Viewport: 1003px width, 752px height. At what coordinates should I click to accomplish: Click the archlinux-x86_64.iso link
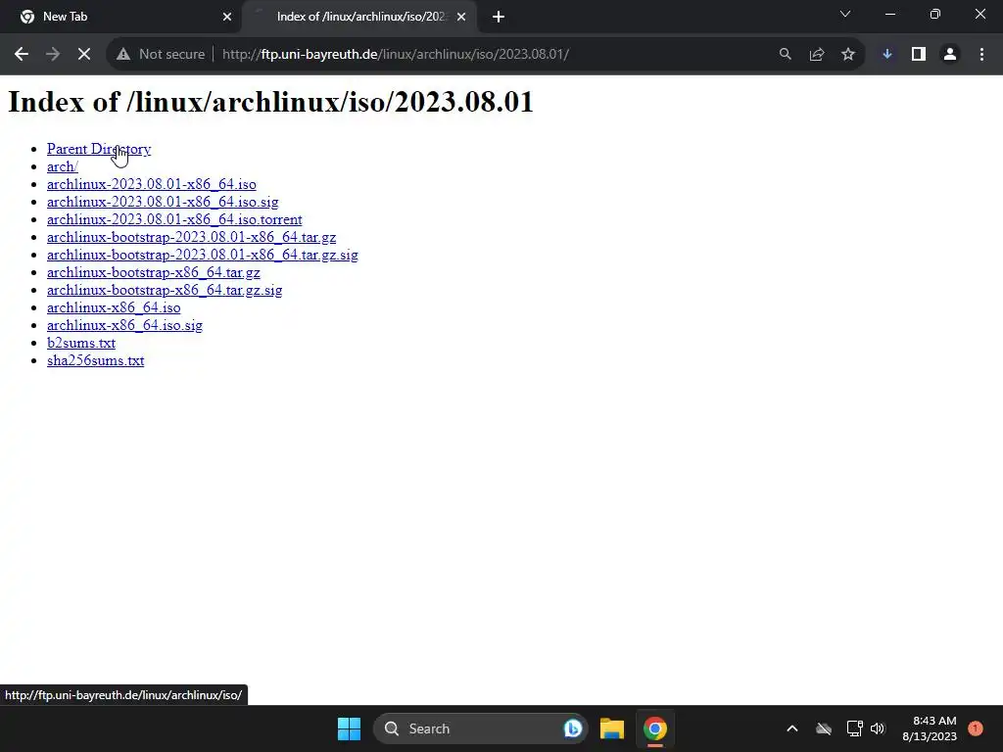click(114, 307)
